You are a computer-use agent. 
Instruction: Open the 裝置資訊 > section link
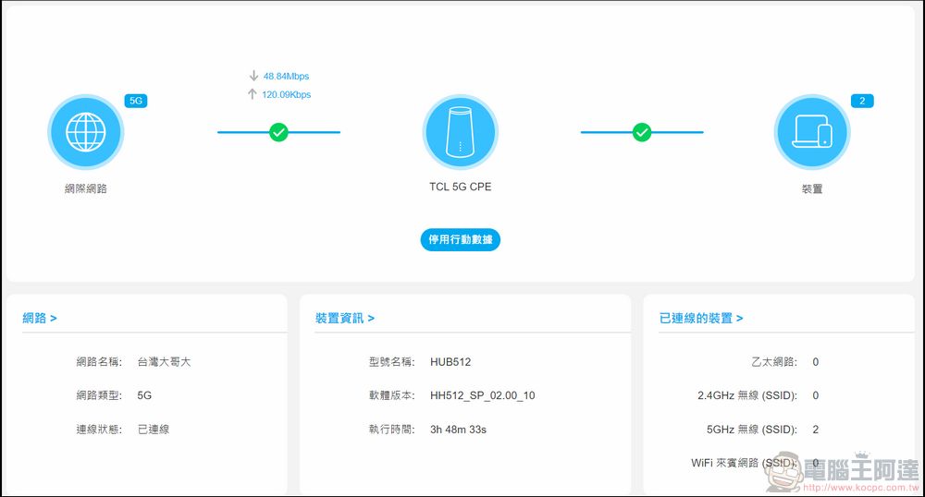344,318
